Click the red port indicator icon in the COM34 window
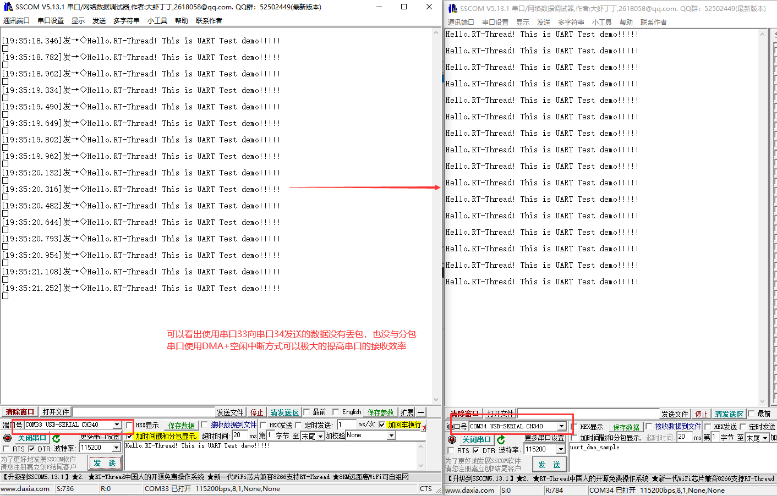Image resolution: width=777 pixels, height=496 pixels. point(453,439)
